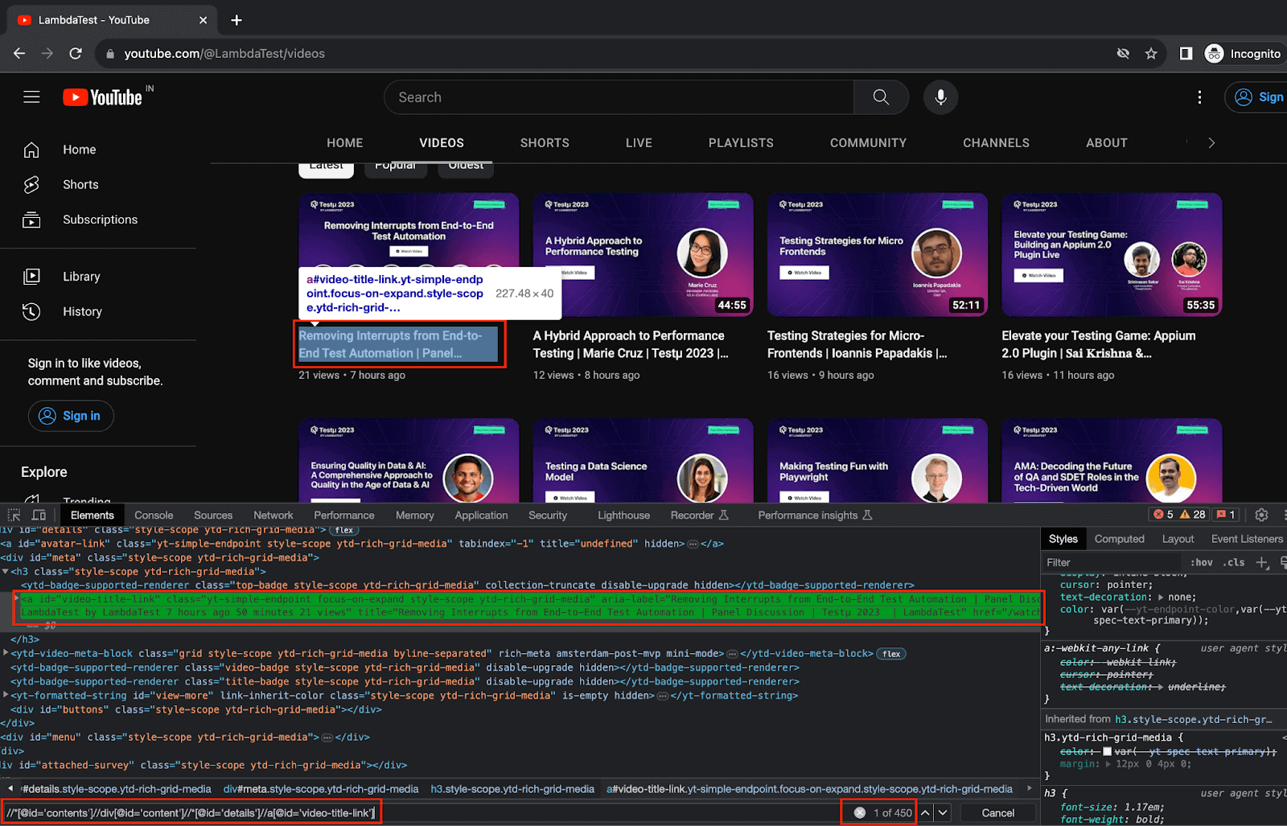Viewport: 1287px width, 826px height.
Task: Open the YouTube hamburger guide menu
Action: [31, 97]
